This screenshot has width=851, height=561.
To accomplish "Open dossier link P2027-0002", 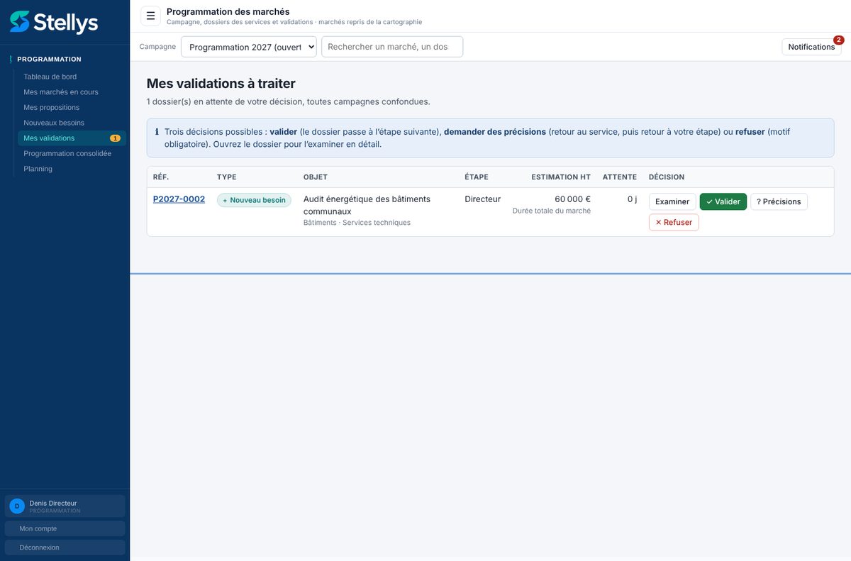I will [179, 199].
